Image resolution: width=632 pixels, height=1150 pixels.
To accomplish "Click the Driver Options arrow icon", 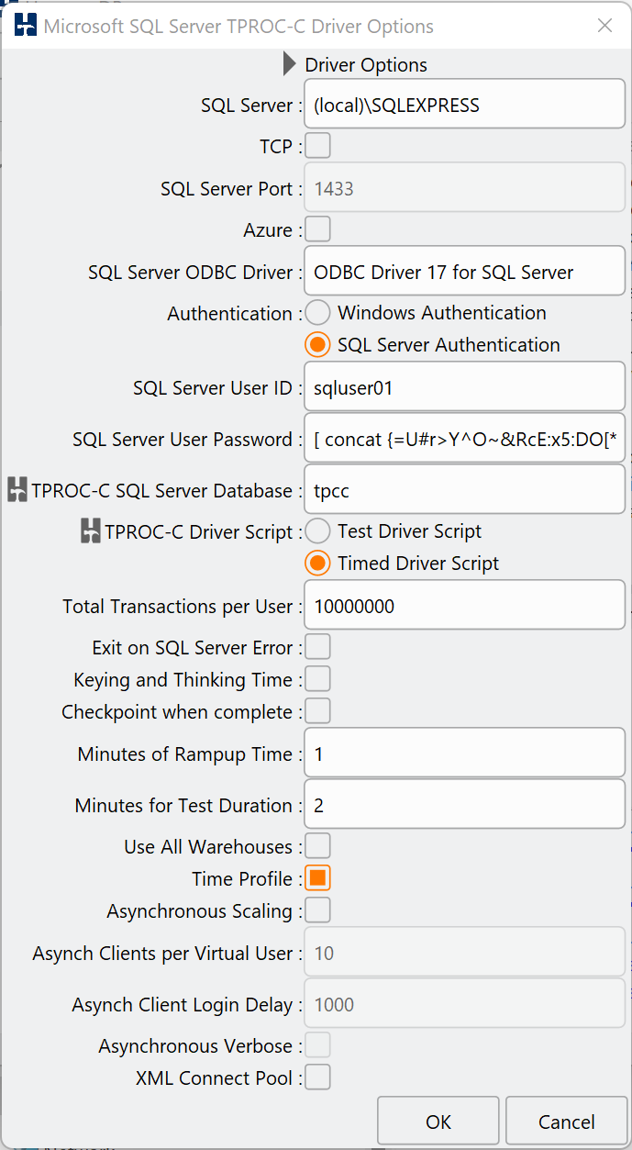I will [x=290, y=64].
